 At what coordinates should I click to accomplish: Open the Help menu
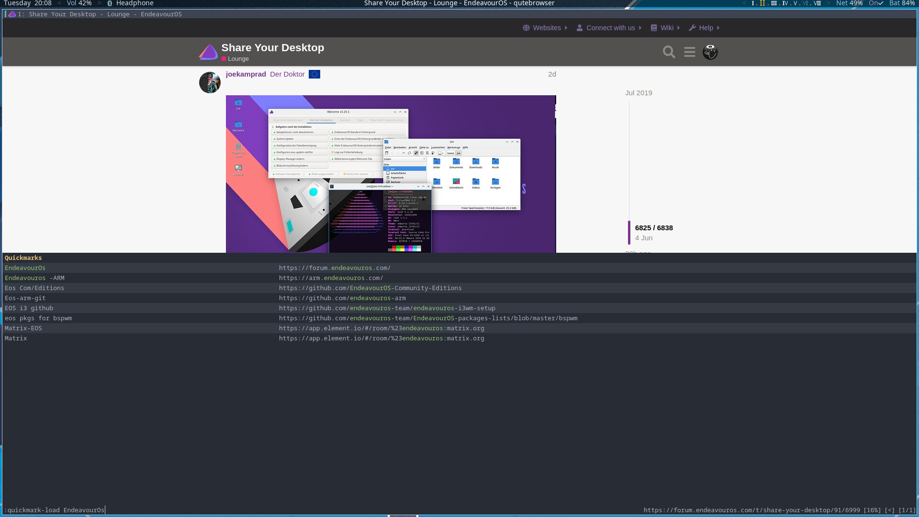(706, 28)
